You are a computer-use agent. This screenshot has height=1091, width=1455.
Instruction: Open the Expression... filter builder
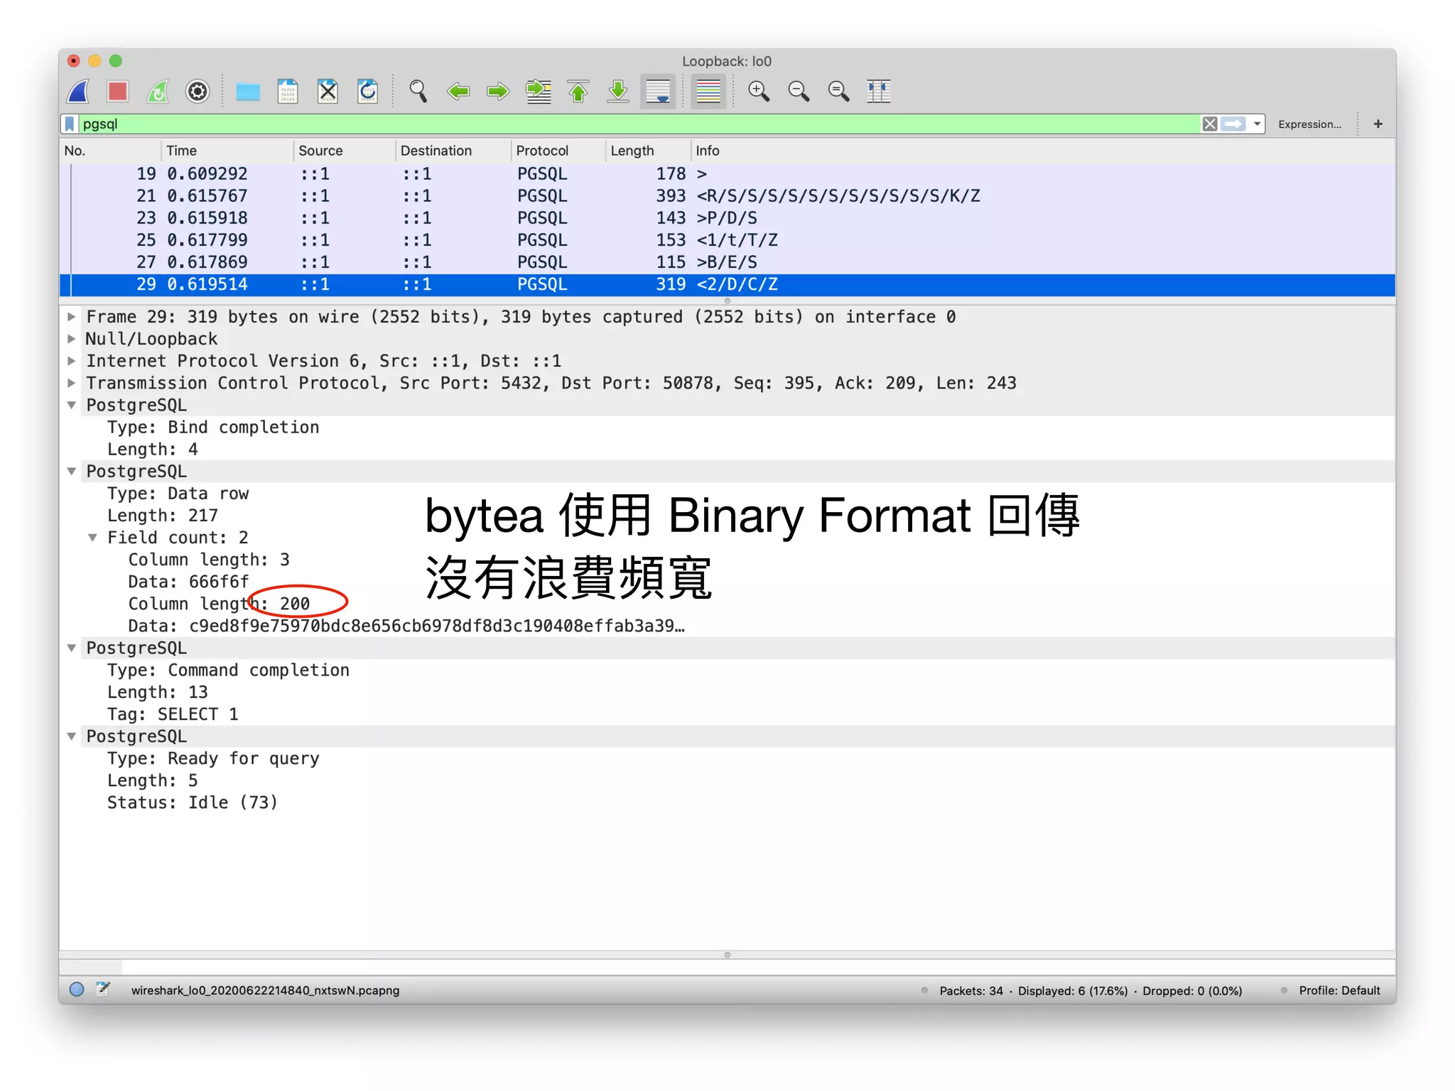coord(1309,124)
